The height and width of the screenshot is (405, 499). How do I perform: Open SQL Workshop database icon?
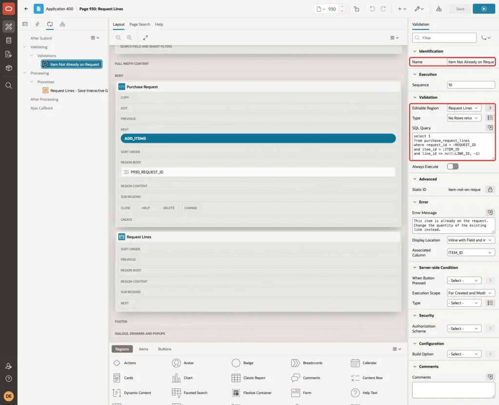pyautogui.click(x=9, y=40)
